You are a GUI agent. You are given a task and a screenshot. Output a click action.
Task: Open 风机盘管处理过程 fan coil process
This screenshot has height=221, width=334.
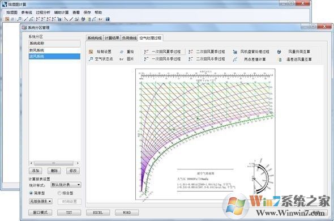point(251,52)
